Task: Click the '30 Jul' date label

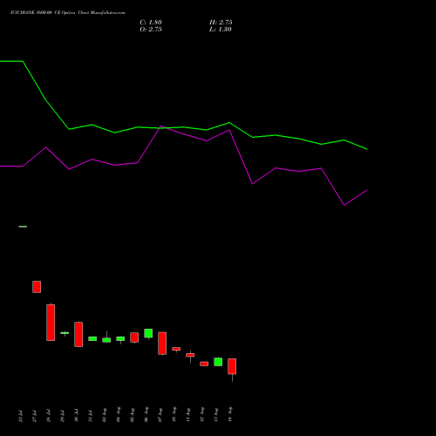Action: pos(76,416)
